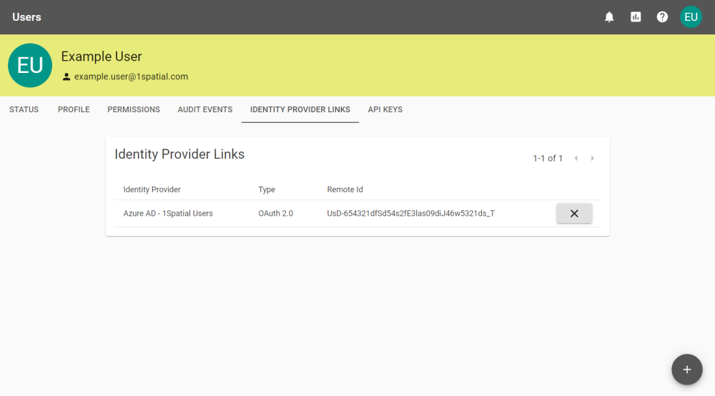
Task: Open the notifications bell
Action: point(609,17)
